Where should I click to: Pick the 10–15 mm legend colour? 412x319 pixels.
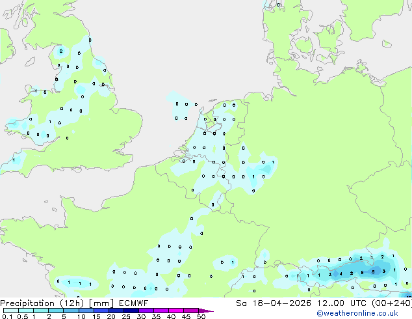(86, 311)
